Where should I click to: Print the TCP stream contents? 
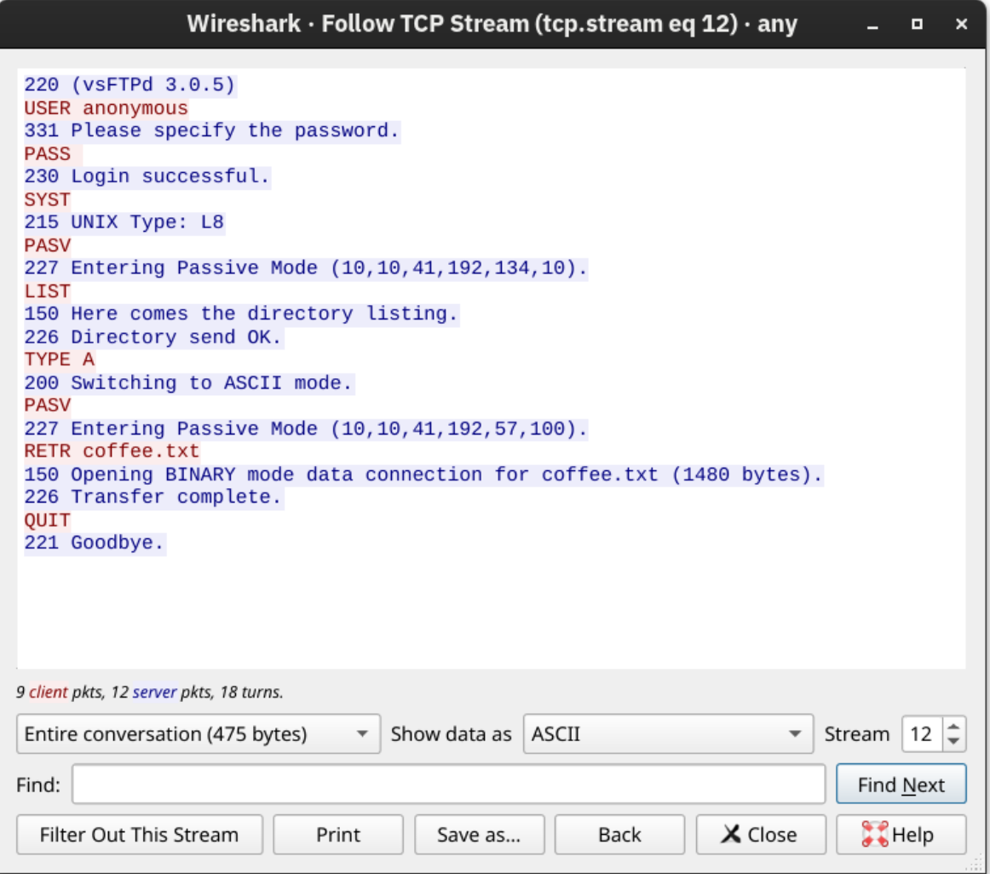(x=337, y=834)
